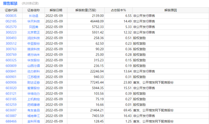
Task: Click the 解禁原因 column header
Action: click(x=170, y=10)
